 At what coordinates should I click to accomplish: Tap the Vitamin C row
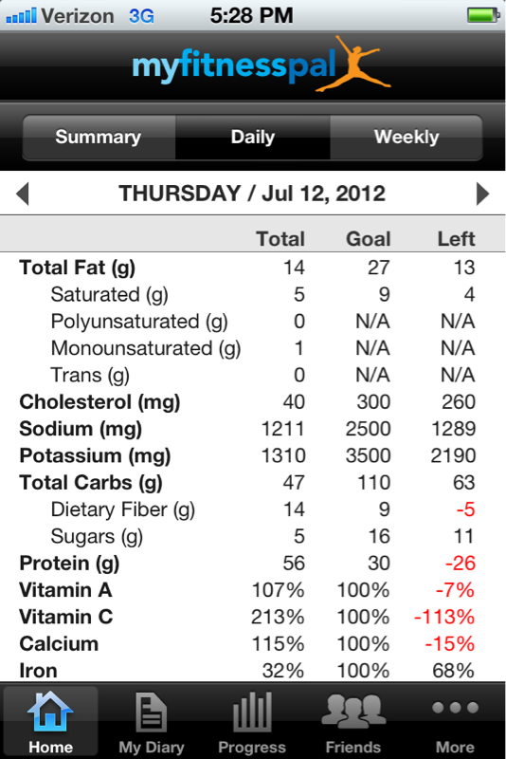pyautogui.click(x=253, y=618)
